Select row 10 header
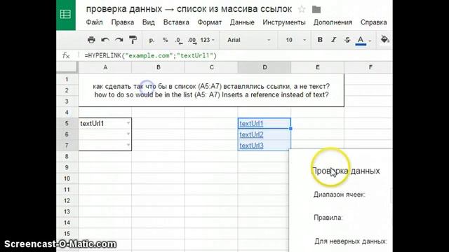 [x=67, y=178]
